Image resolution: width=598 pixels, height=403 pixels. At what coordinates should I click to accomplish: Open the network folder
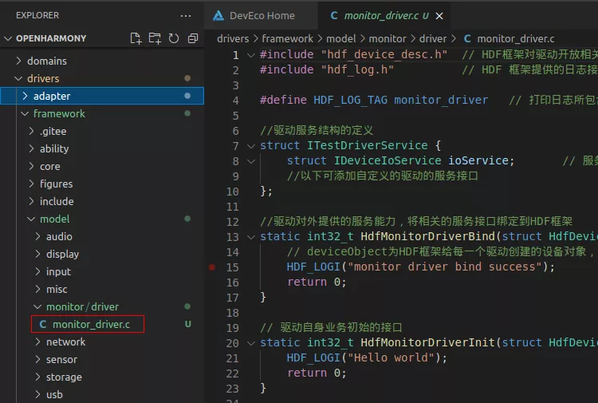(65, 342)
